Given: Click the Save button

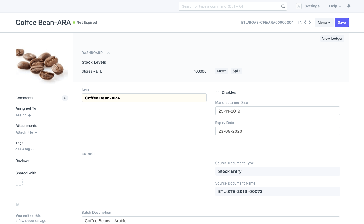Looking at the screenshot, I should pos(341,23).
